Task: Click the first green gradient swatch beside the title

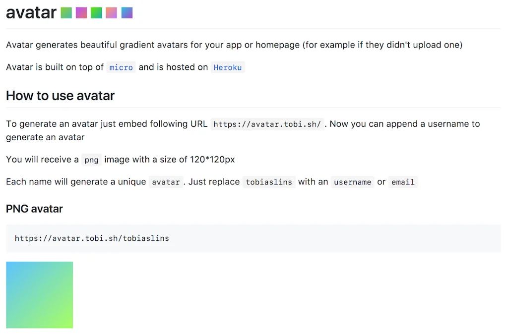Action: point(66,12)
